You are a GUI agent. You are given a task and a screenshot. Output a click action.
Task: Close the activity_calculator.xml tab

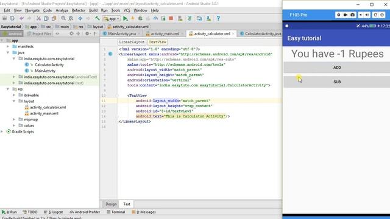point(233,34)
